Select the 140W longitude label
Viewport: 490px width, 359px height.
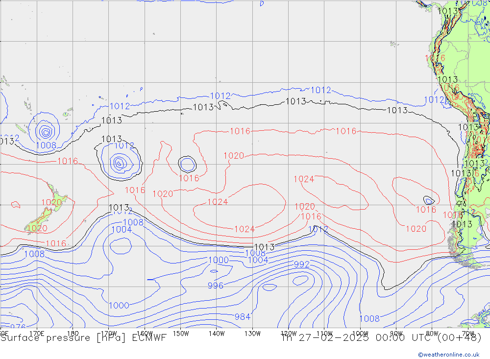pyautogui.click(x=217, y=334)
